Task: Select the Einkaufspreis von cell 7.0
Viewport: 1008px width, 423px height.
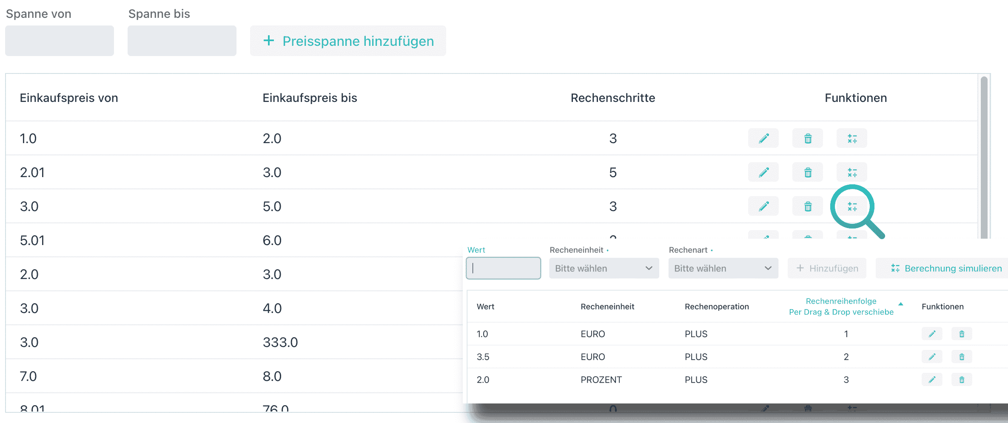Action: 28,376
